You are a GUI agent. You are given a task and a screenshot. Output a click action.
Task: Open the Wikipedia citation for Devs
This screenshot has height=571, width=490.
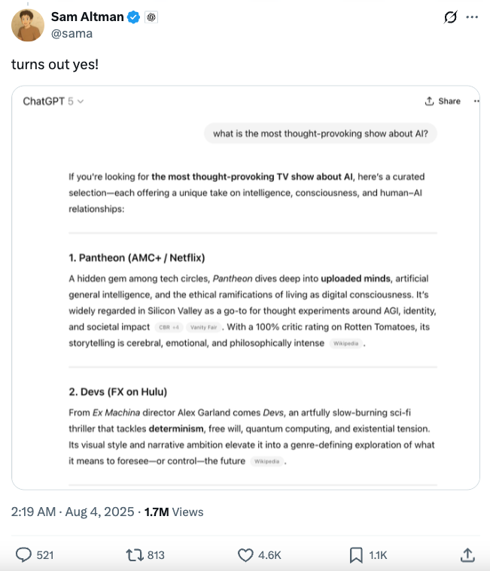(266, 461)
